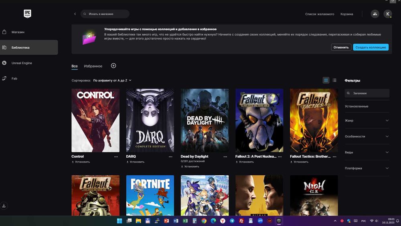Viewport: 401px width, 226px height.
Task: Click the Dead by Daylight title text
Action: coord(194,157)
